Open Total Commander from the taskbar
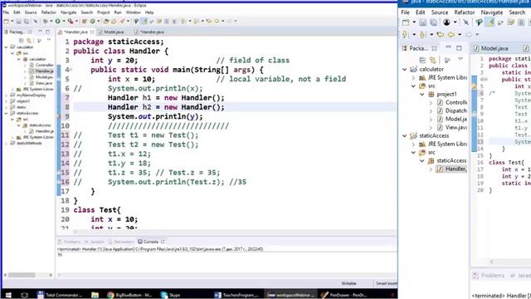Image resolution: width=531 pixels, height=299 pixels. pos(59,295)
